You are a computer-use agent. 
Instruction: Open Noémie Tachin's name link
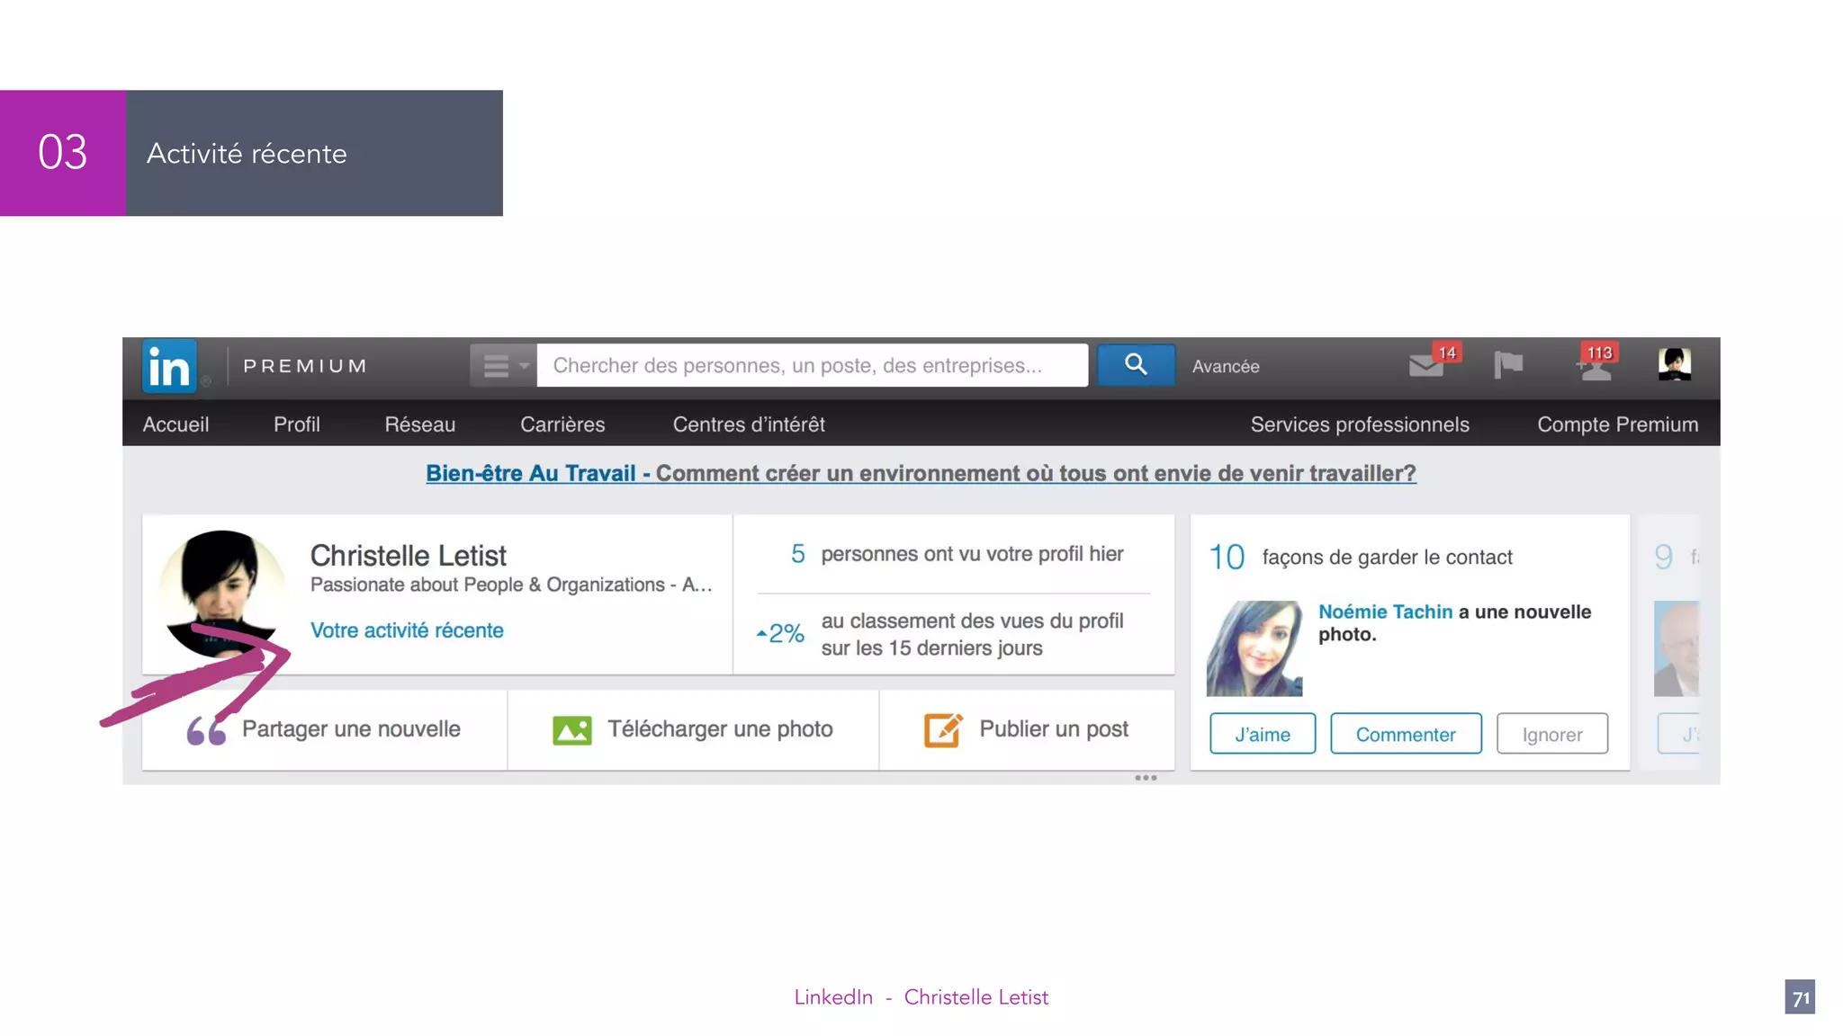(x=1385, y=612)
